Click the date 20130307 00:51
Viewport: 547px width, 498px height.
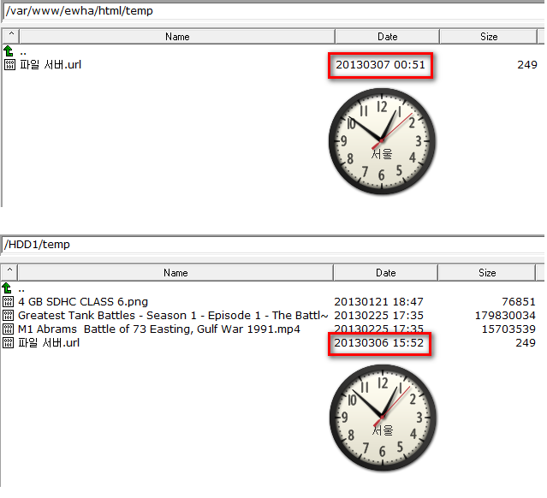coord(380,64)
